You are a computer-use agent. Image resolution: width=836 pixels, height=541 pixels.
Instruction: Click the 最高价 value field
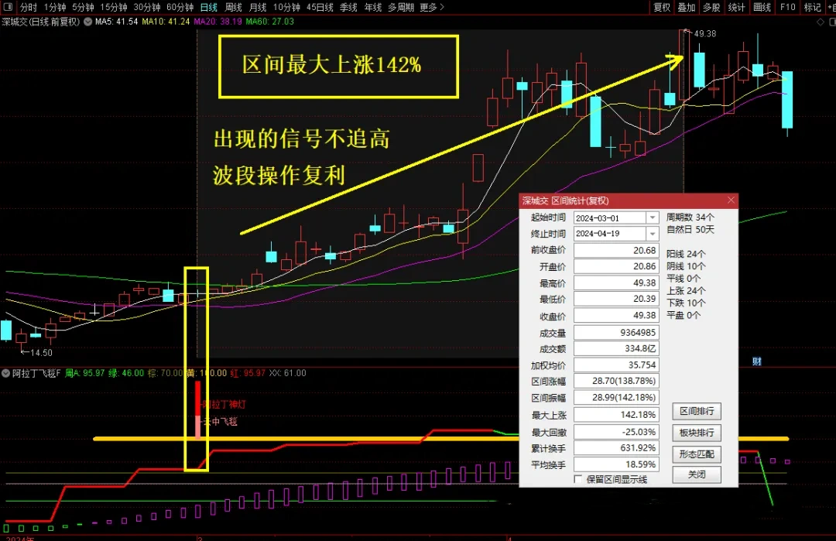pos(617,283)
